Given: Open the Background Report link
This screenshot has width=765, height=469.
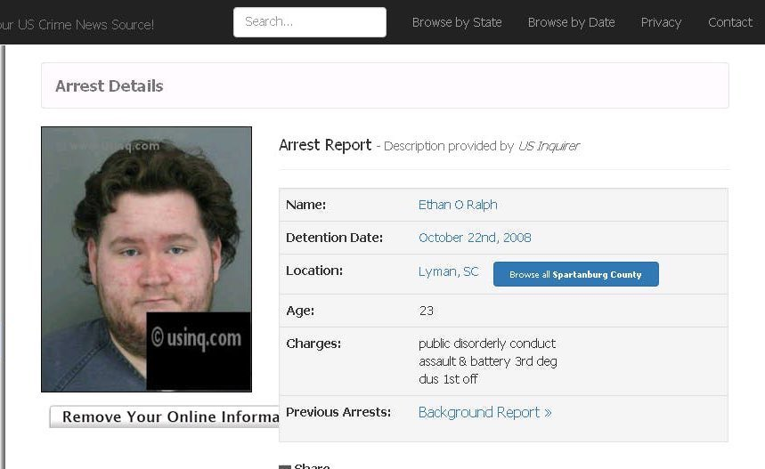Looking at the screenshot, I should (485, 412).
